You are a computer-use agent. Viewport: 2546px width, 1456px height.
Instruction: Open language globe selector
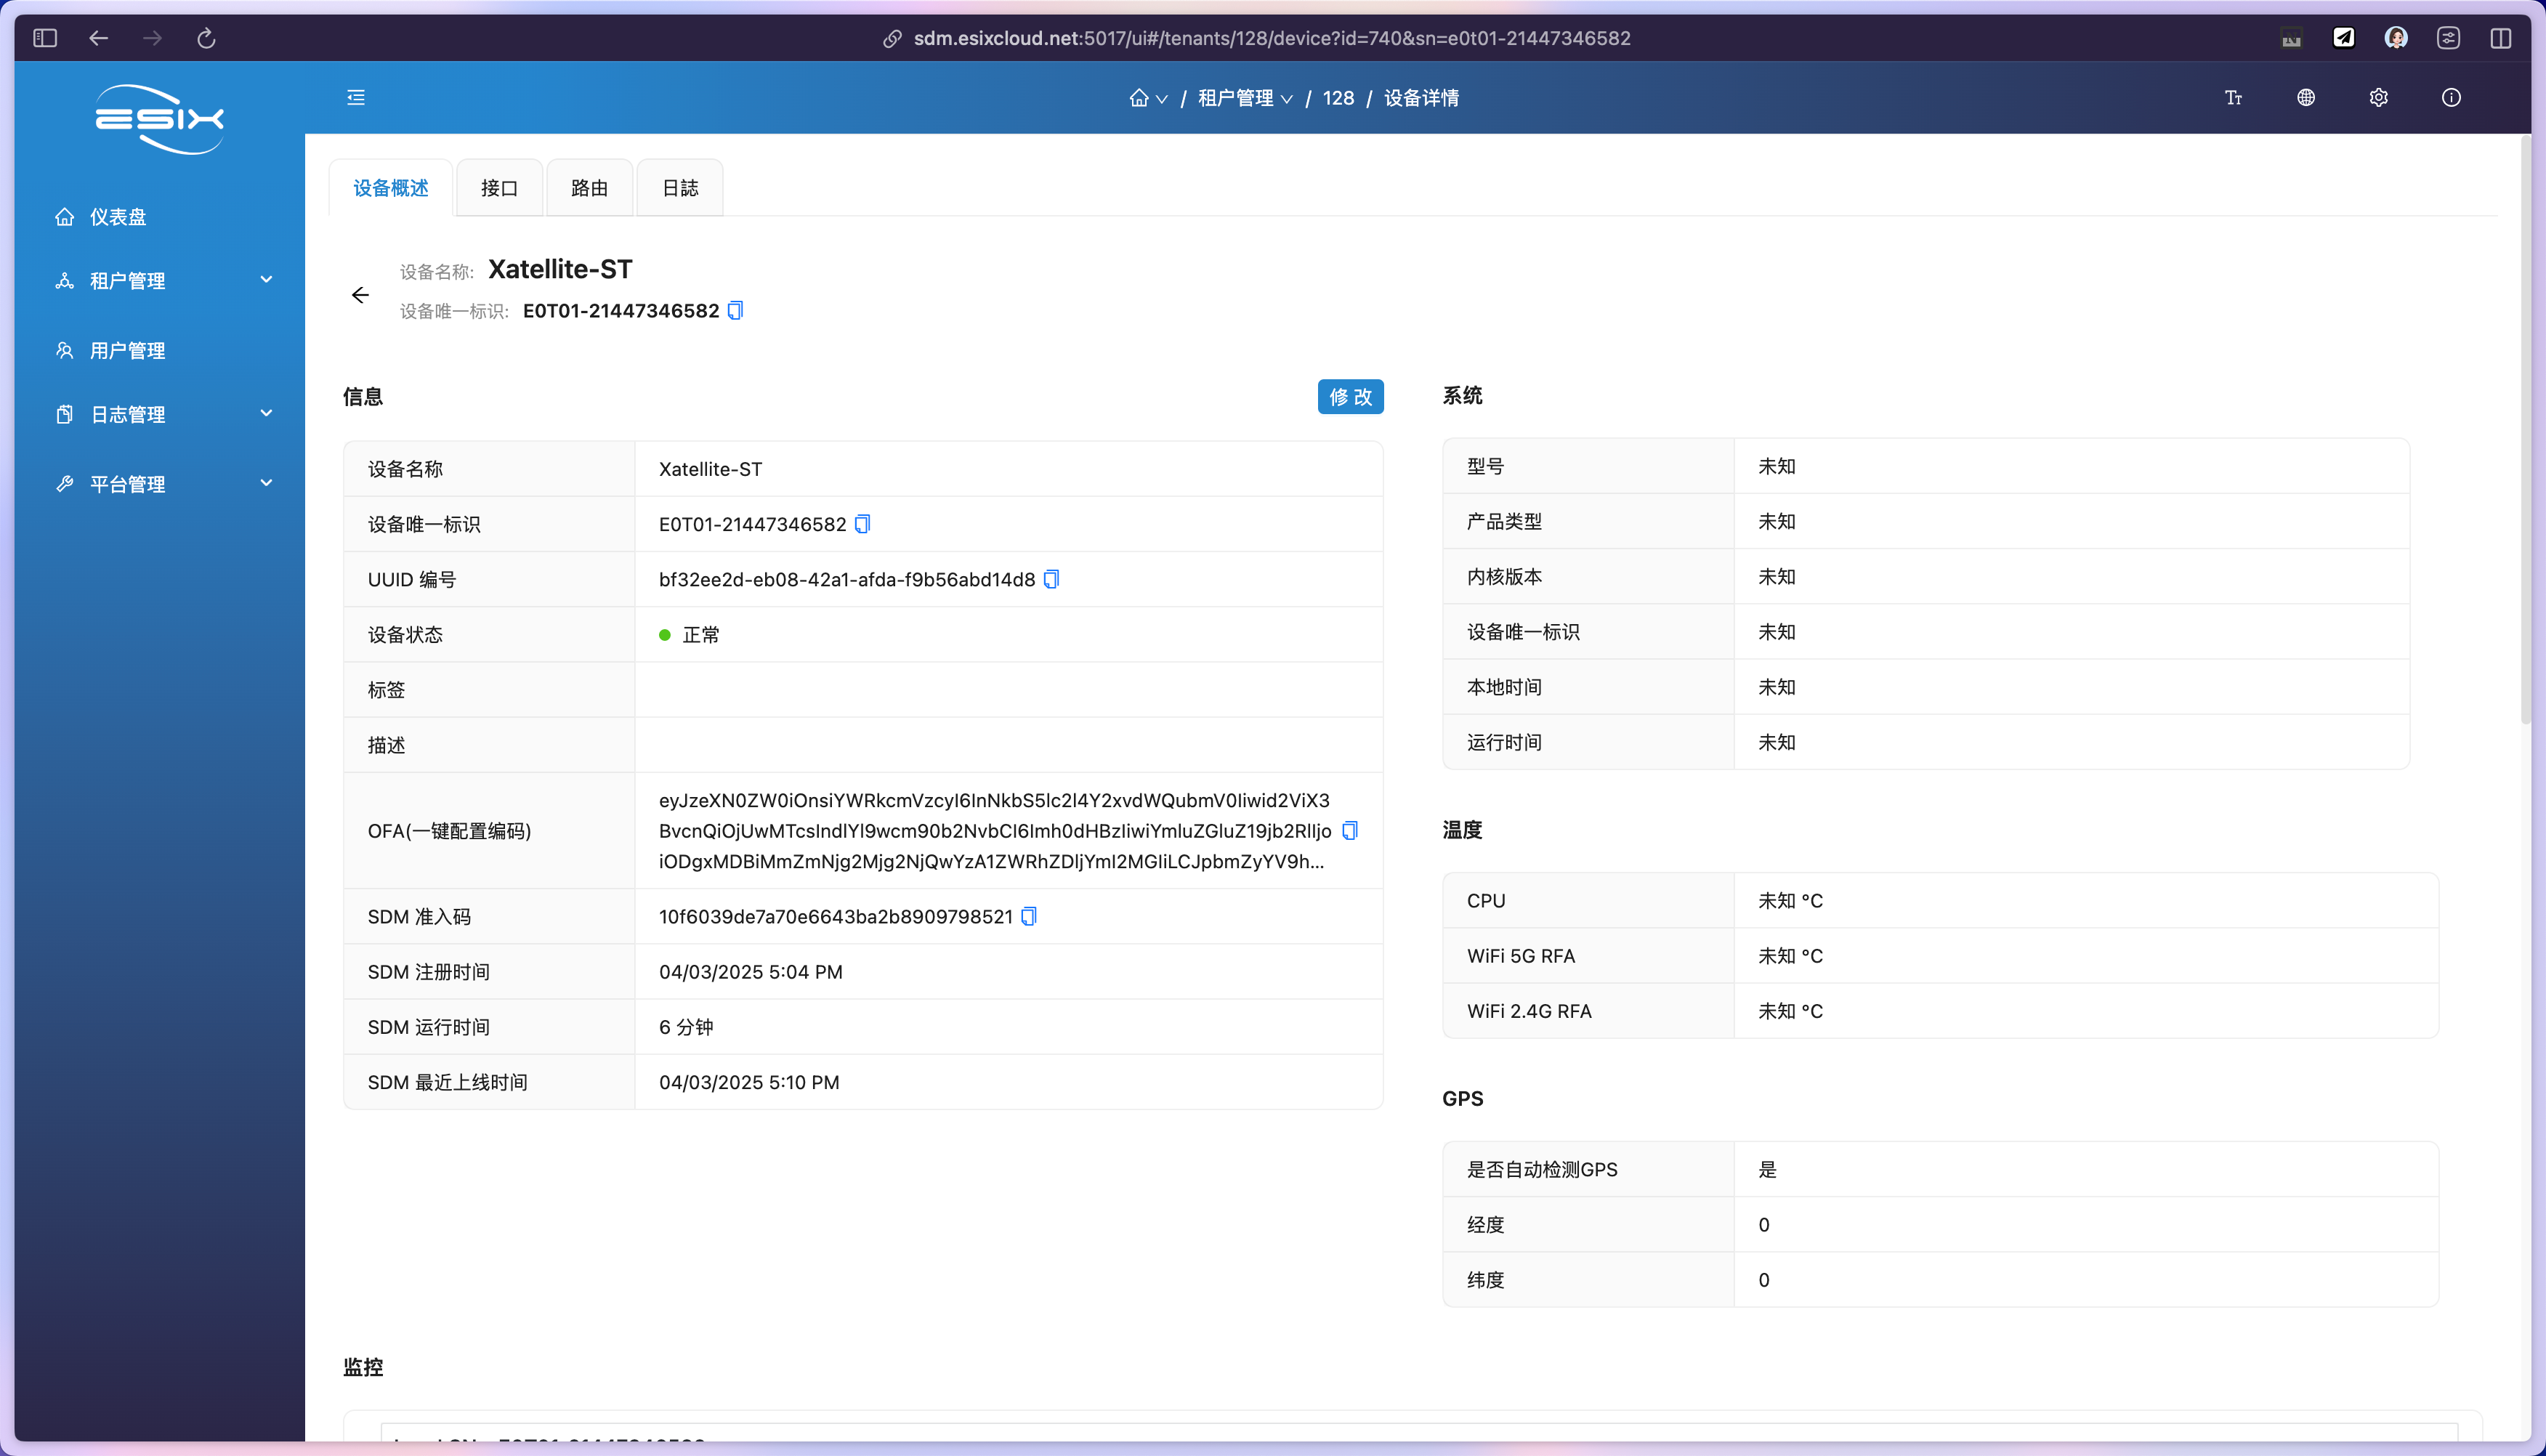pos(2305,97)
